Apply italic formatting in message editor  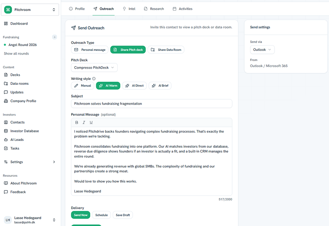pyautogui.click(x=84, y=122)
